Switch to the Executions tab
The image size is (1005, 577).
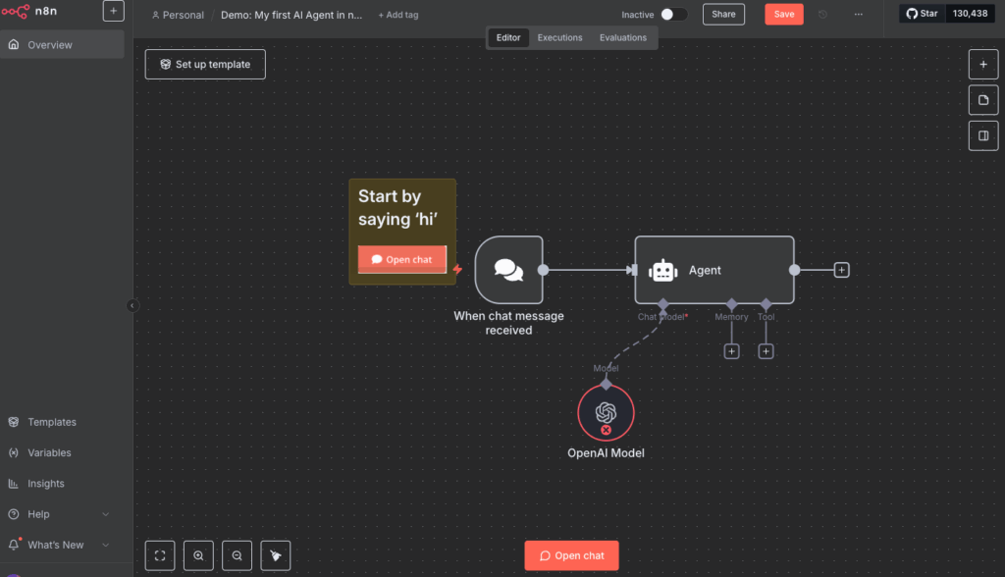(x=559, y=37)
